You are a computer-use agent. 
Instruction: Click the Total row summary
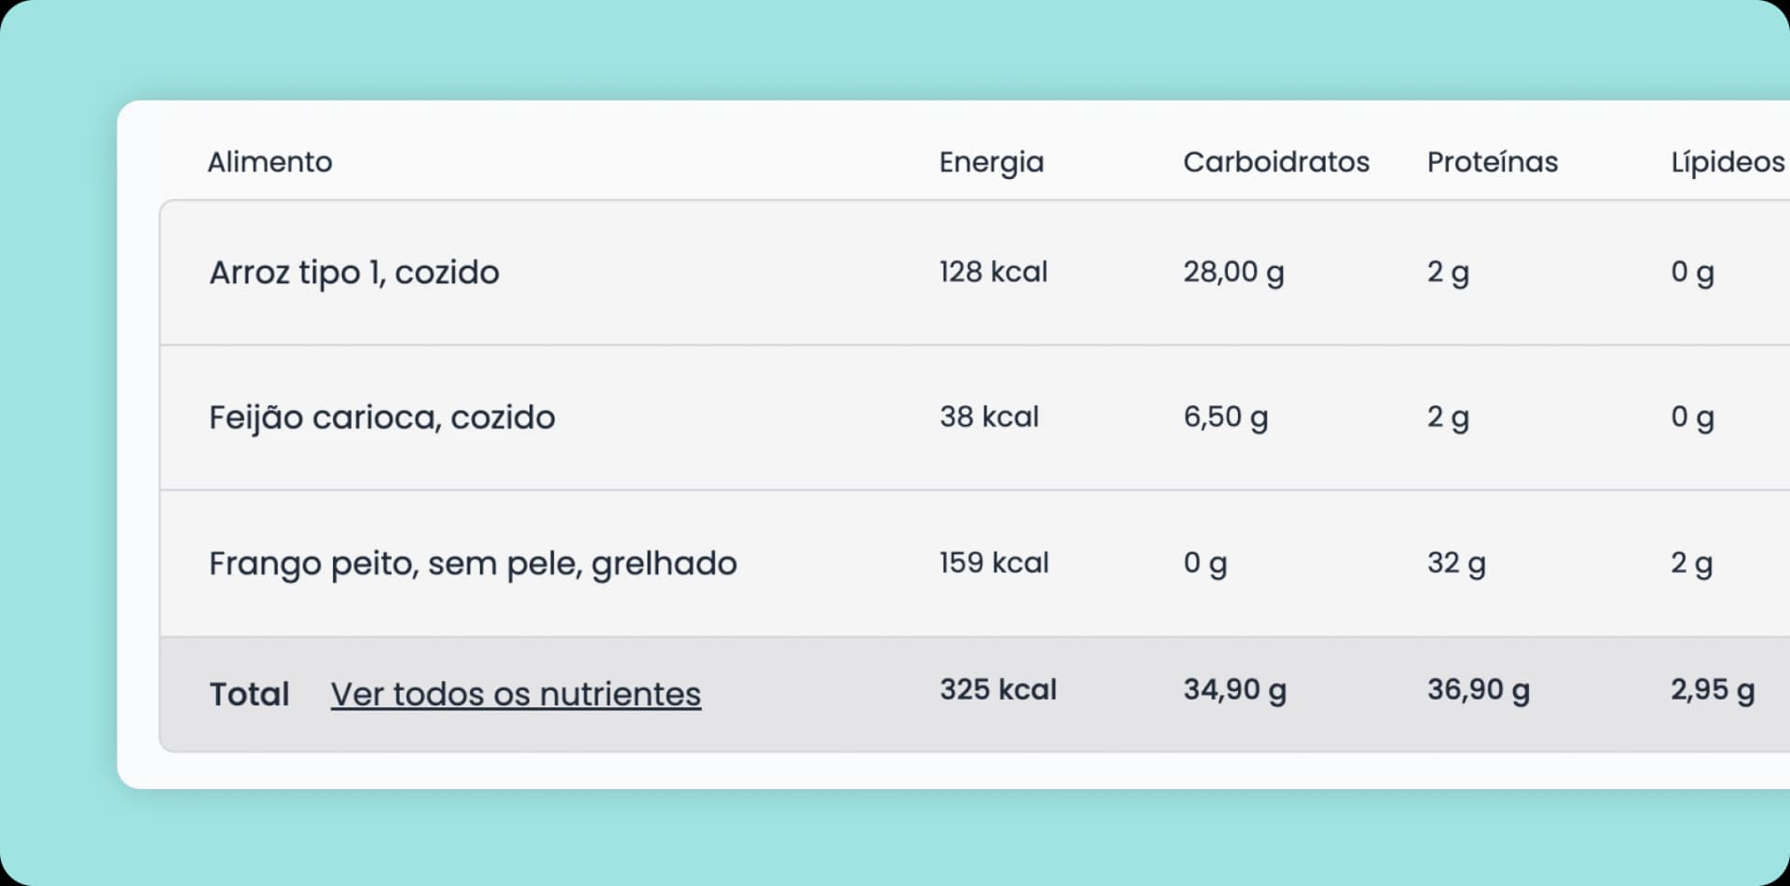[249, 693]
